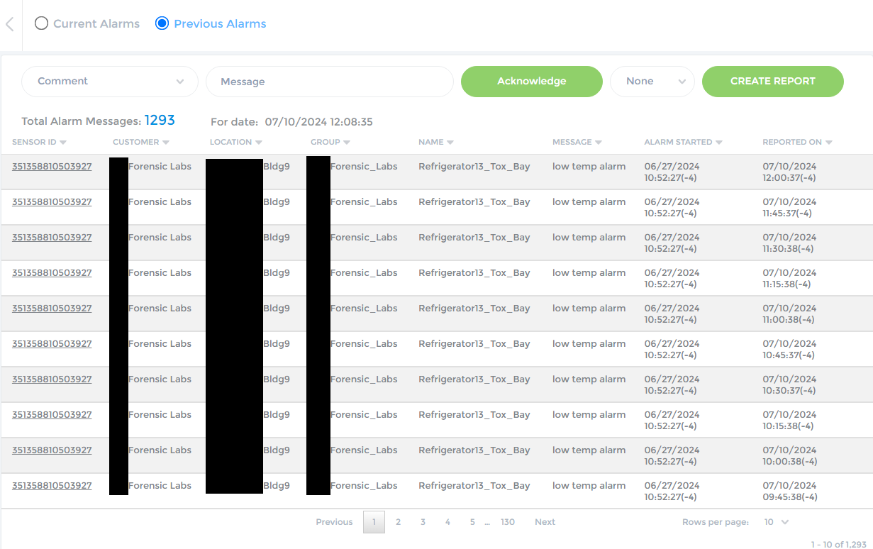873x549 pixels.
Task: Select the Previous Alarms radio button
Action: click(x=162, y=23)
